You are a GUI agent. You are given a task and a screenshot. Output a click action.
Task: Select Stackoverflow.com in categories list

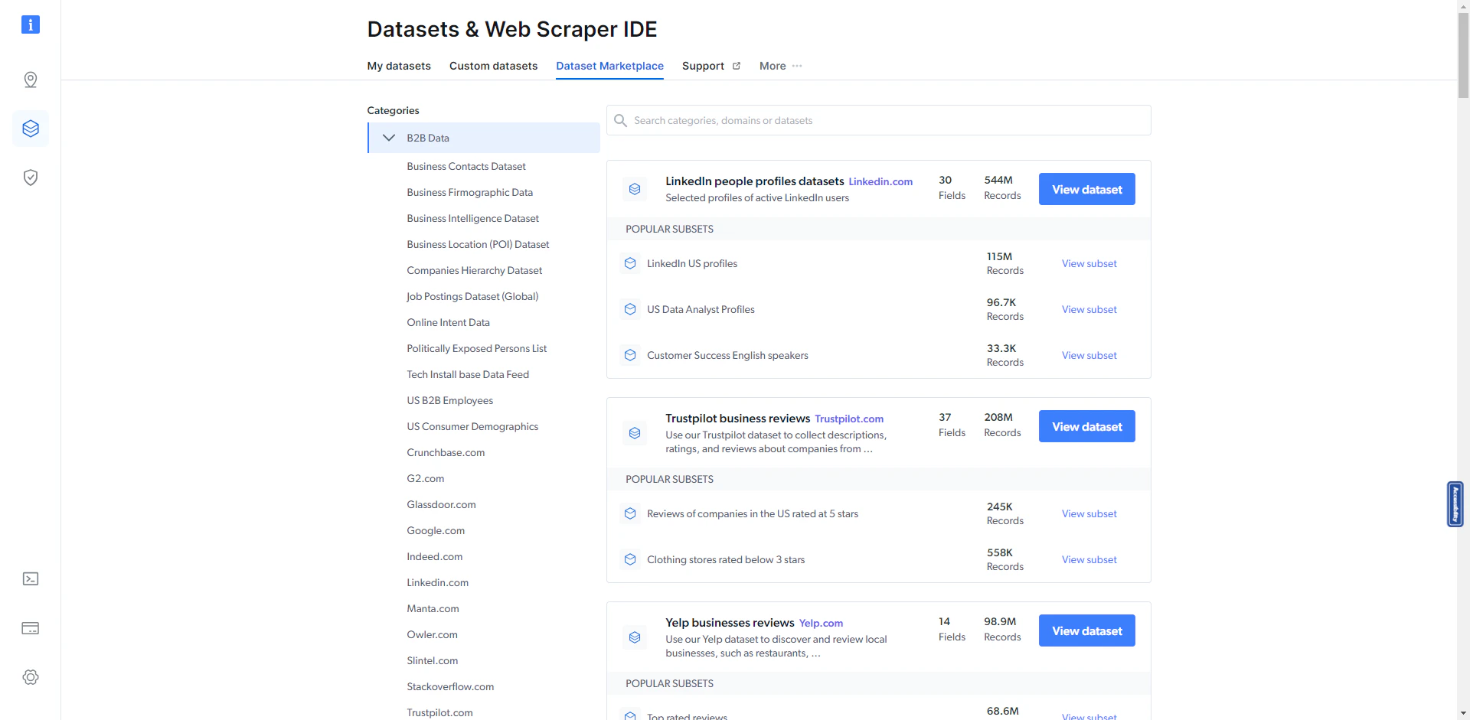[450, 686]
